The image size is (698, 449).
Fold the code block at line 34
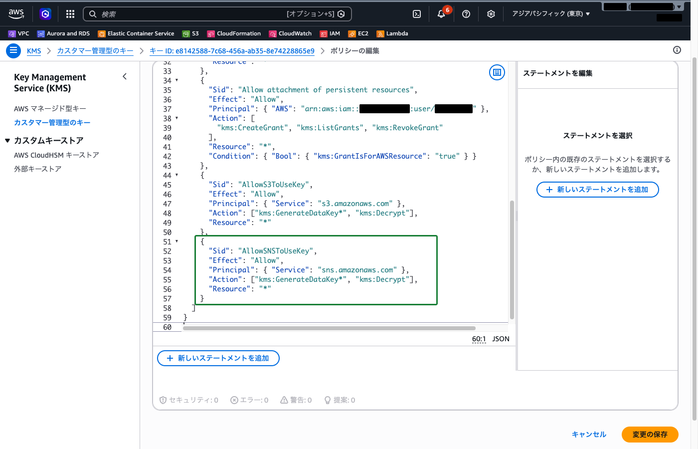[176, 80]
